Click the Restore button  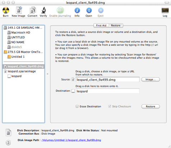151,106
